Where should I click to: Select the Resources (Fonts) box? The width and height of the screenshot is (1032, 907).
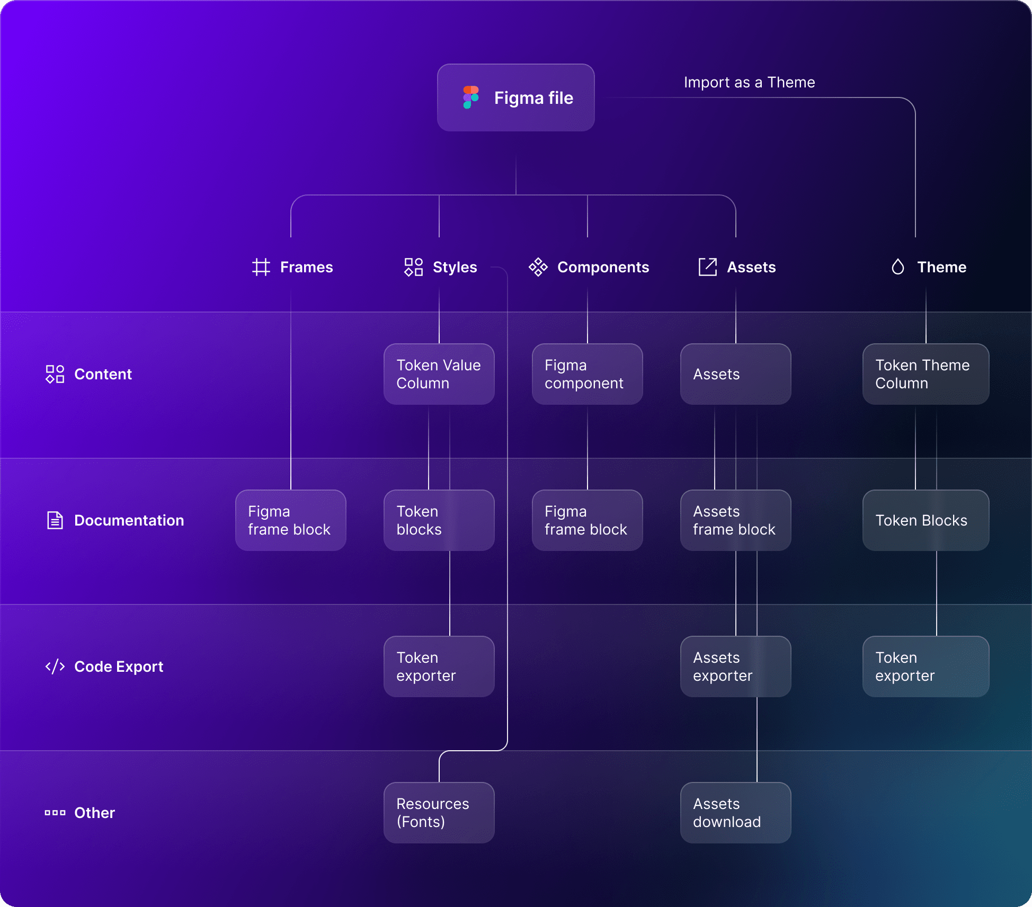coord(439,813)
